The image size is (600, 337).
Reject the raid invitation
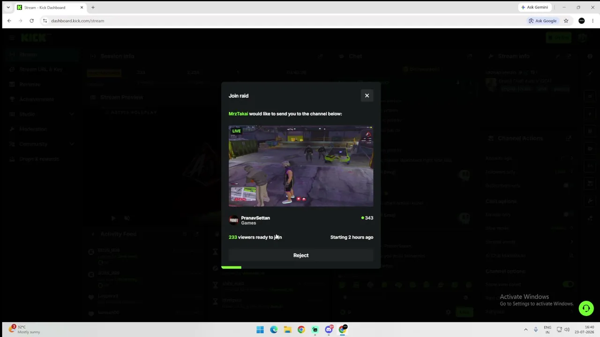tap(301, 255)
